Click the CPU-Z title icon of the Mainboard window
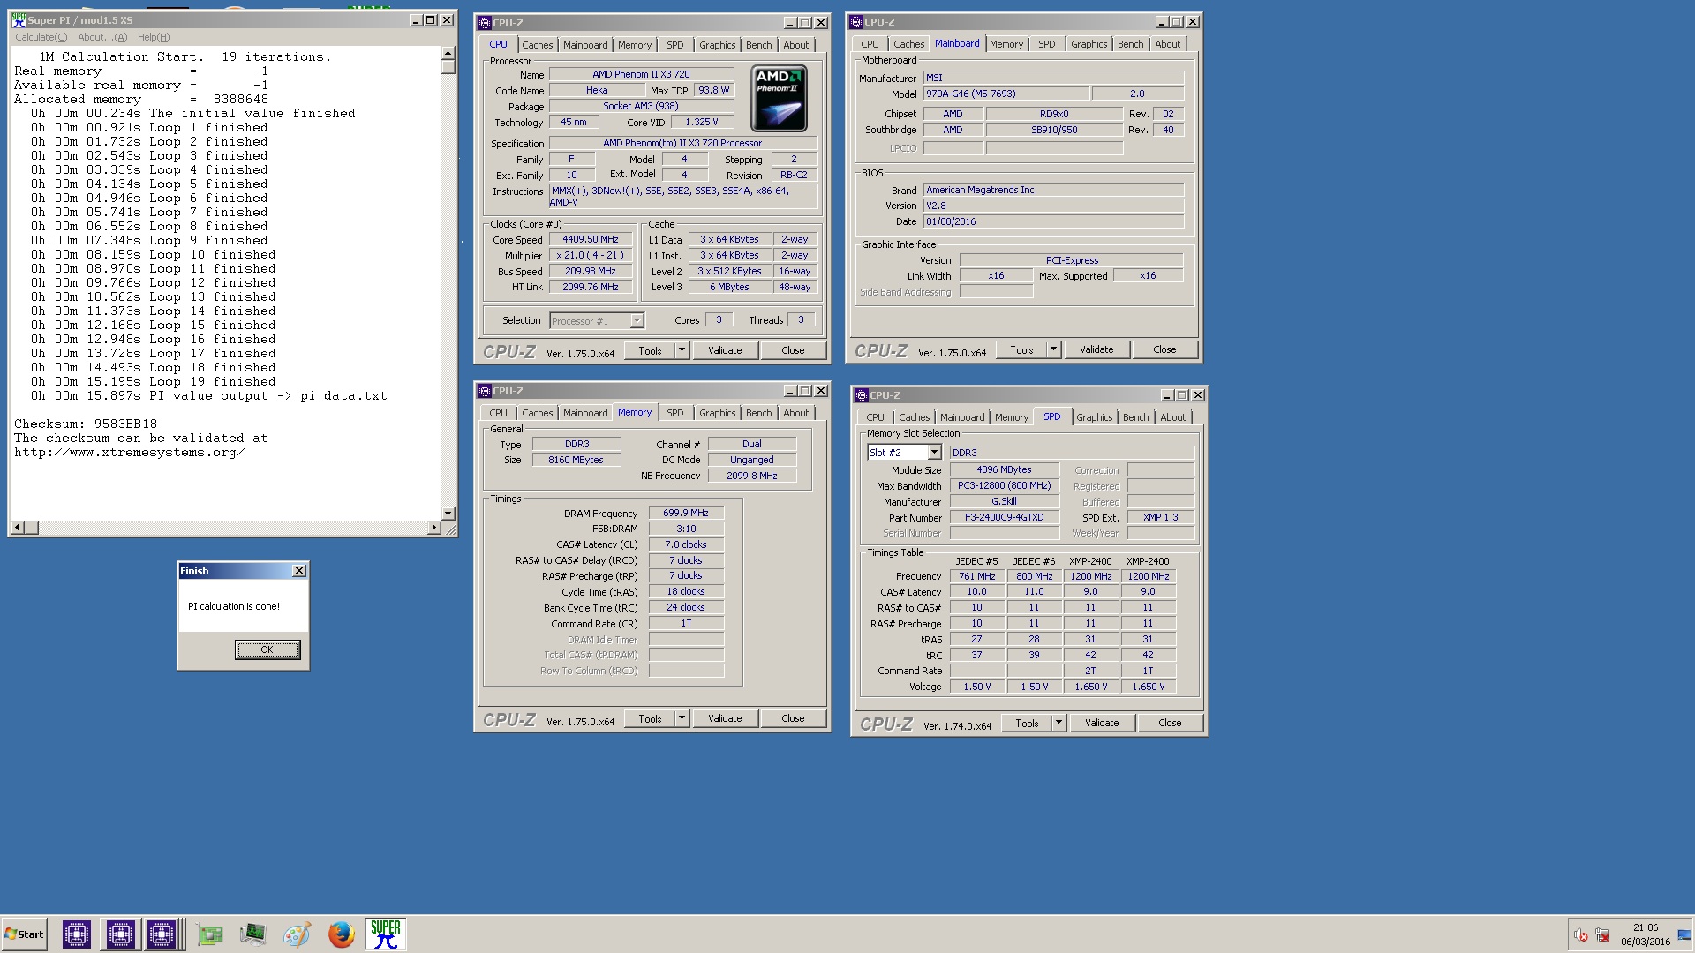Image resolution: width=1695 pixels, height=953 pixels. (x=855, y=21)
